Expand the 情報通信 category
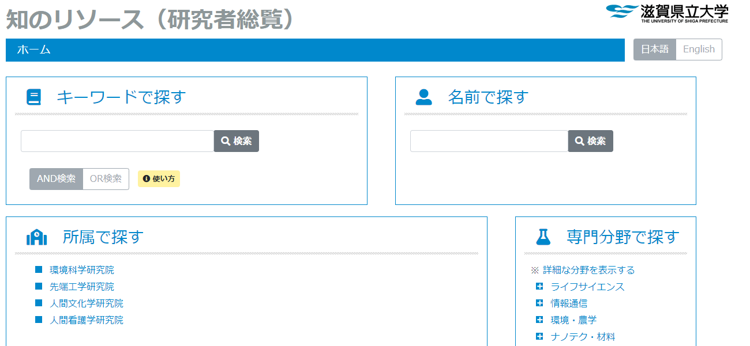The width and height of the screenshot is (750, 346). pos(539,303)
